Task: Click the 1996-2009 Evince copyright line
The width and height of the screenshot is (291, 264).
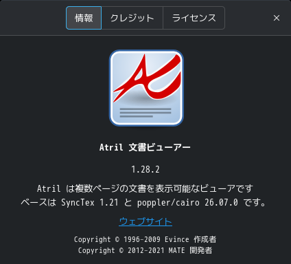Action: (x=145, y=239)
